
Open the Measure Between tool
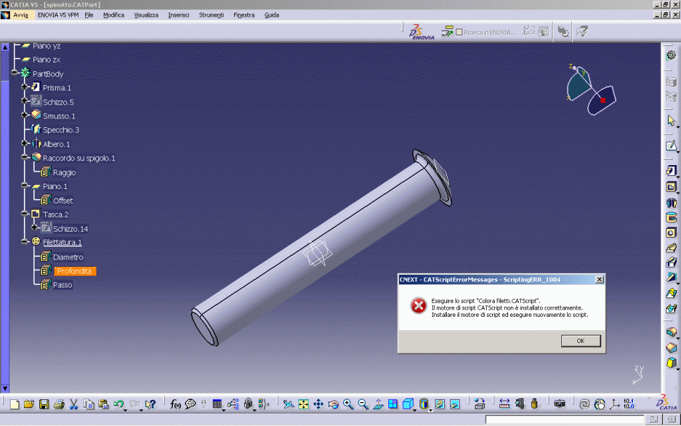[504, 403]
